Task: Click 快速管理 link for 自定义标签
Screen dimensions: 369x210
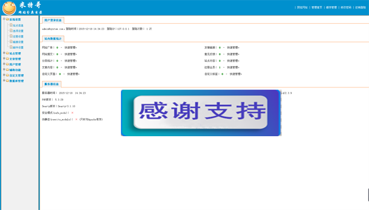Action: tap(236, 74)
